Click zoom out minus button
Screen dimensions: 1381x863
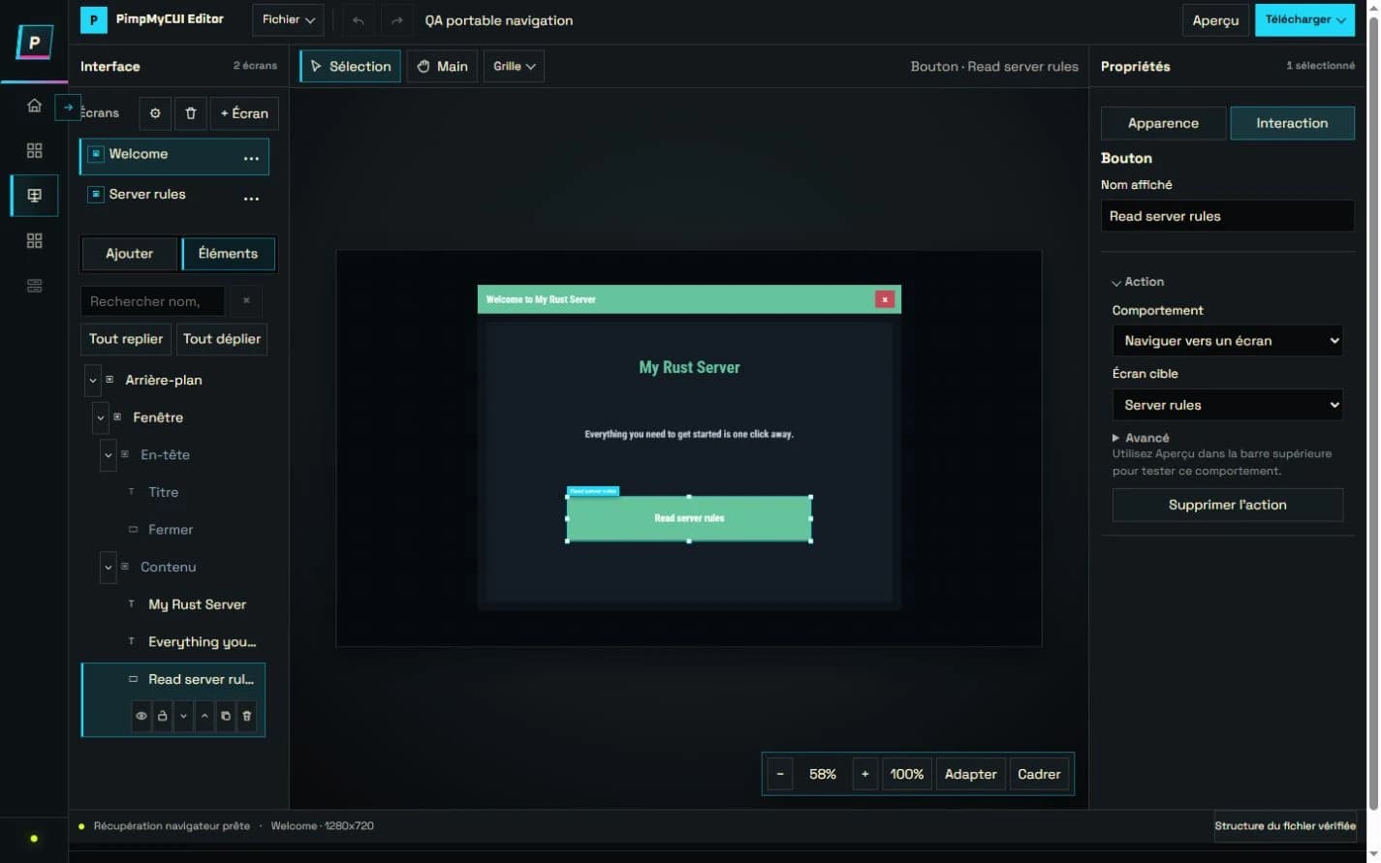click(x=780, y=774)
